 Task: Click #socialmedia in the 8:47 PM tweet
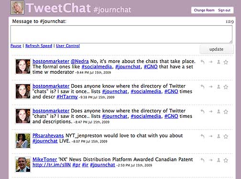click(146, 116)
